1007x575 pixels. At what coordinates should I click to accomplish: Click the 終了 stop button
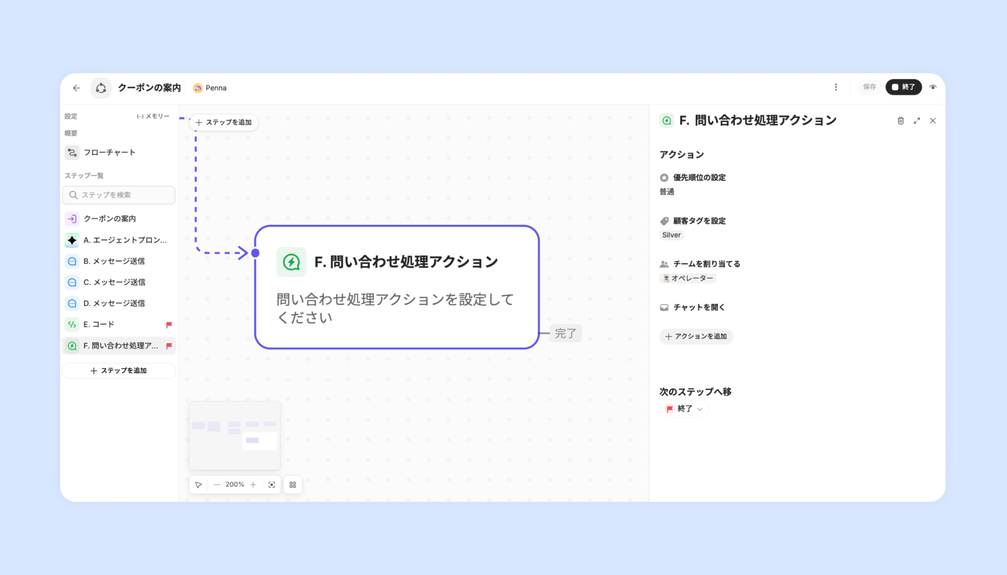tap(904, 88)
